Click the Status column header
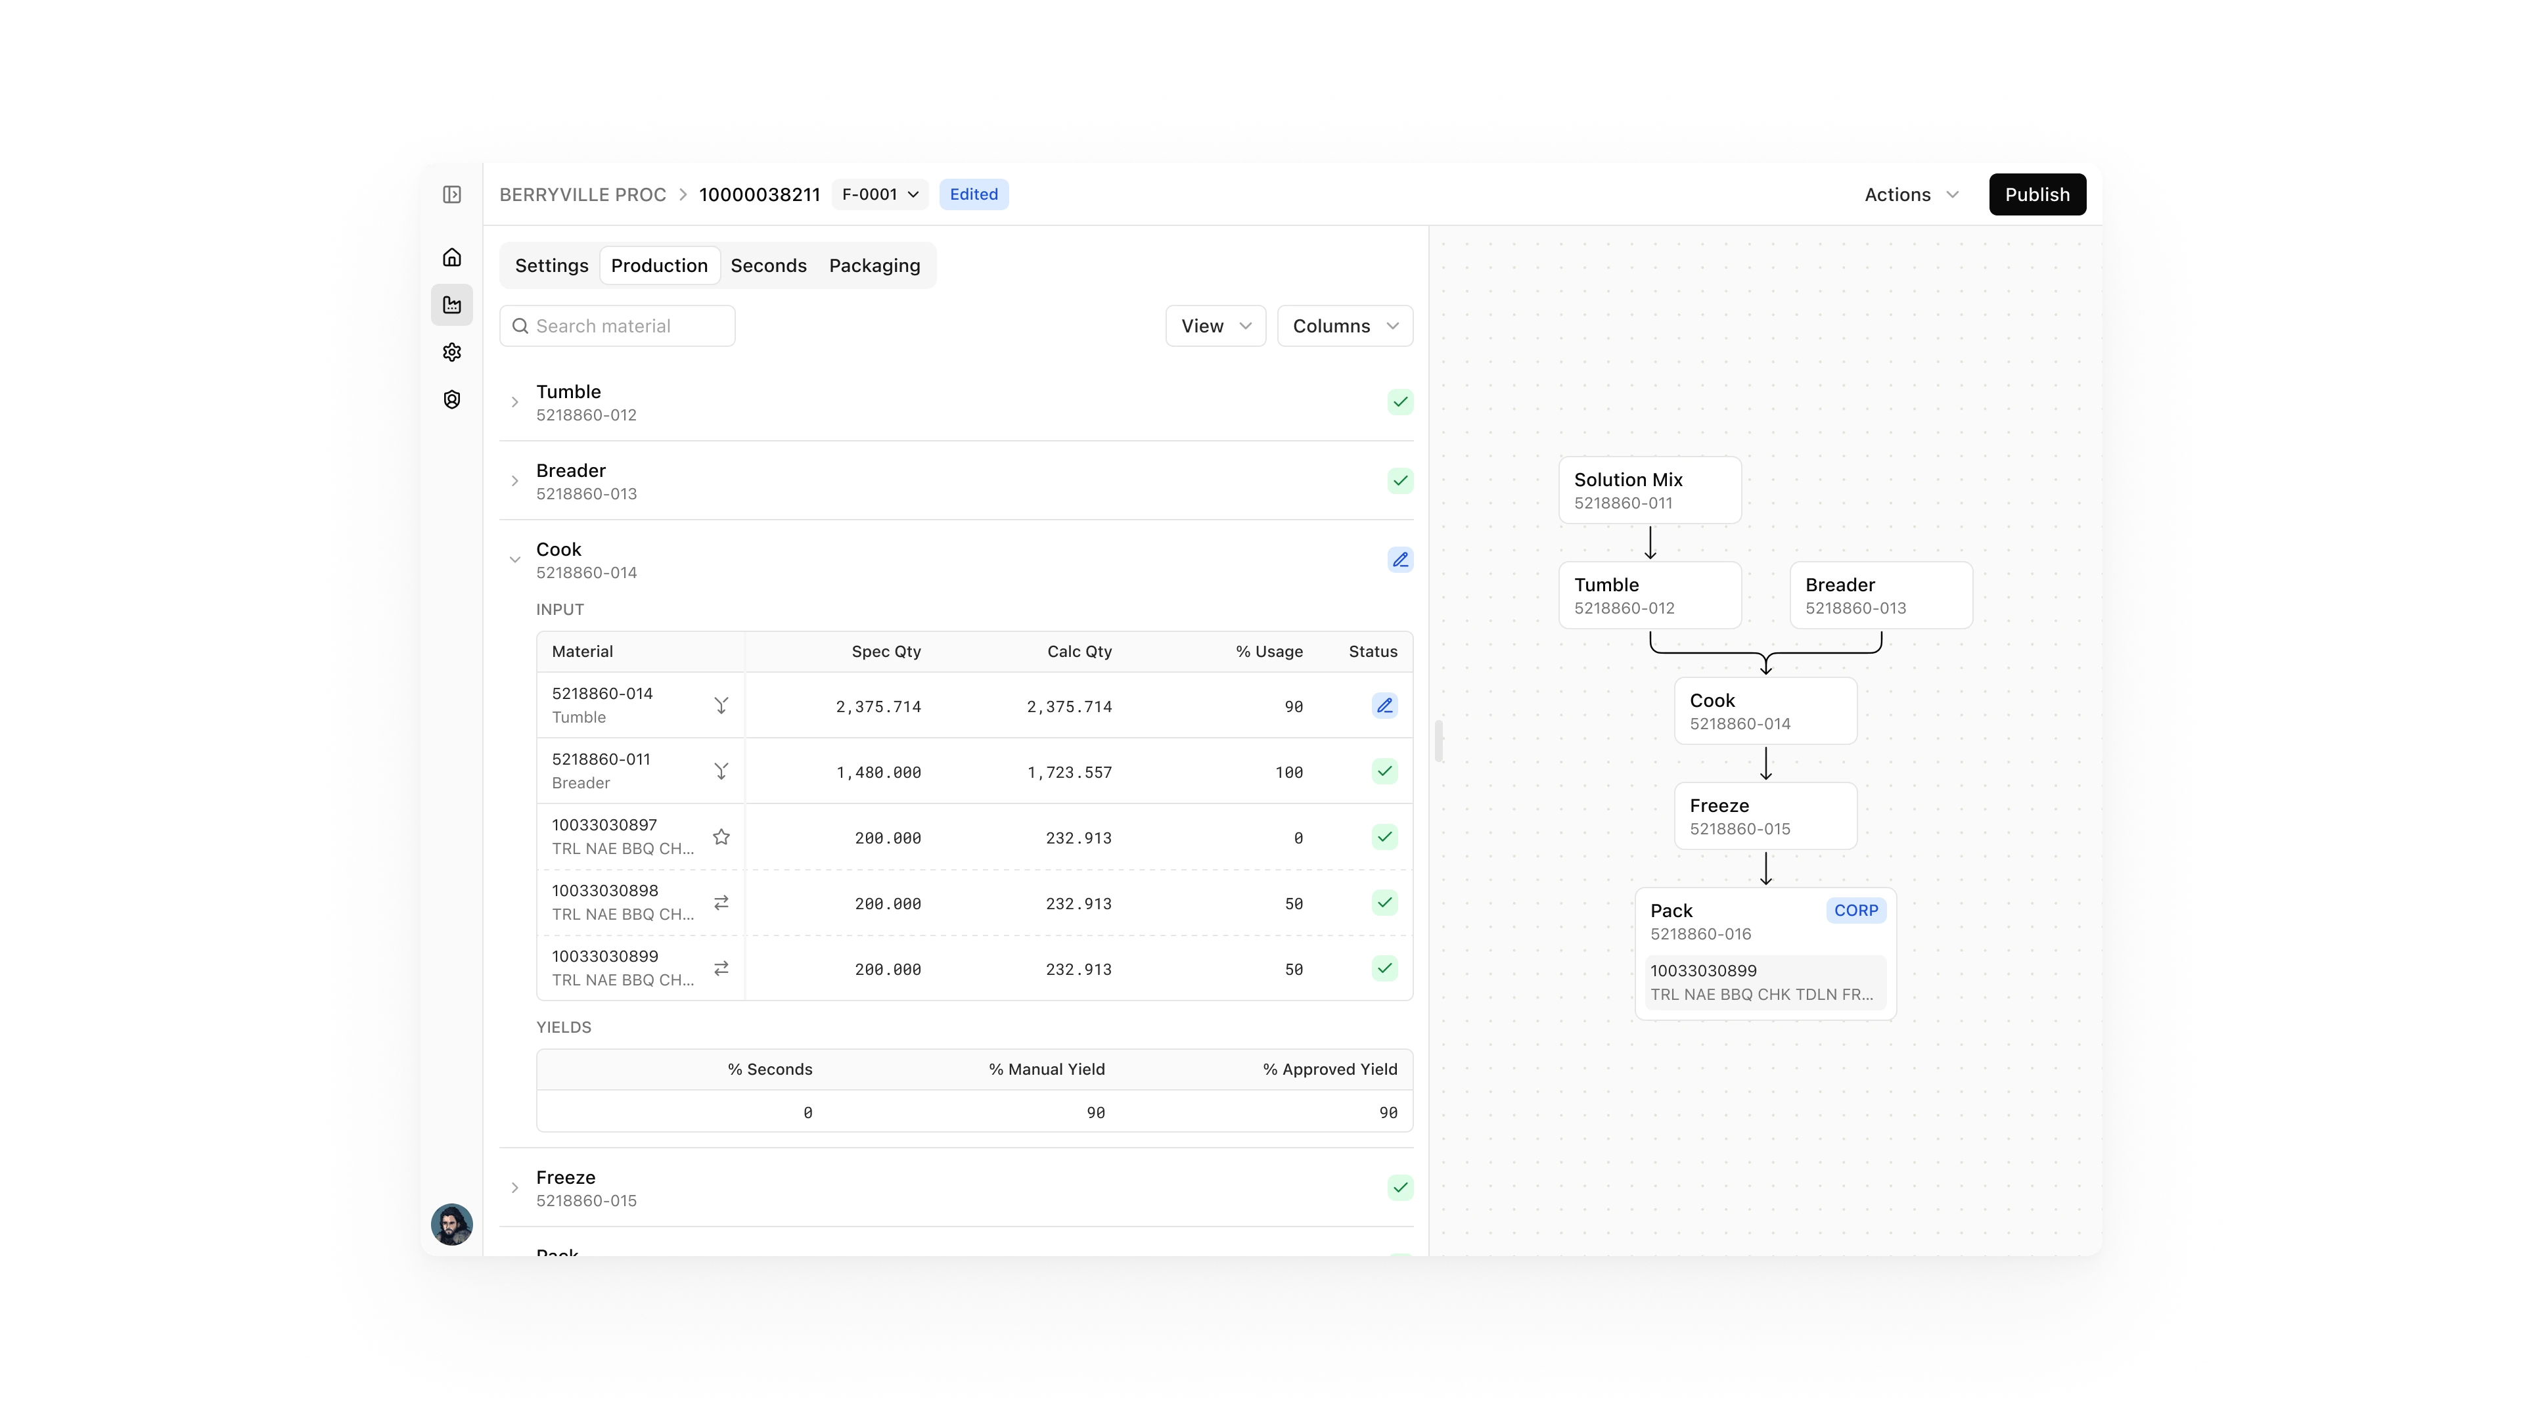2523x1419 pixels. 1372,652
